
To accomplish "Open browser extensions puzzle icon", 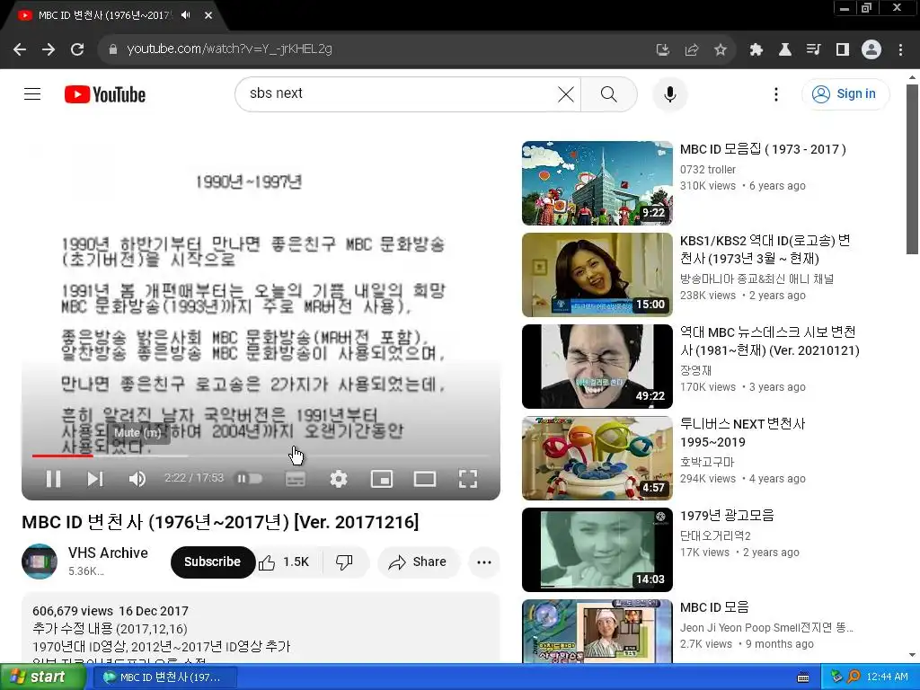I will [756, 50].
